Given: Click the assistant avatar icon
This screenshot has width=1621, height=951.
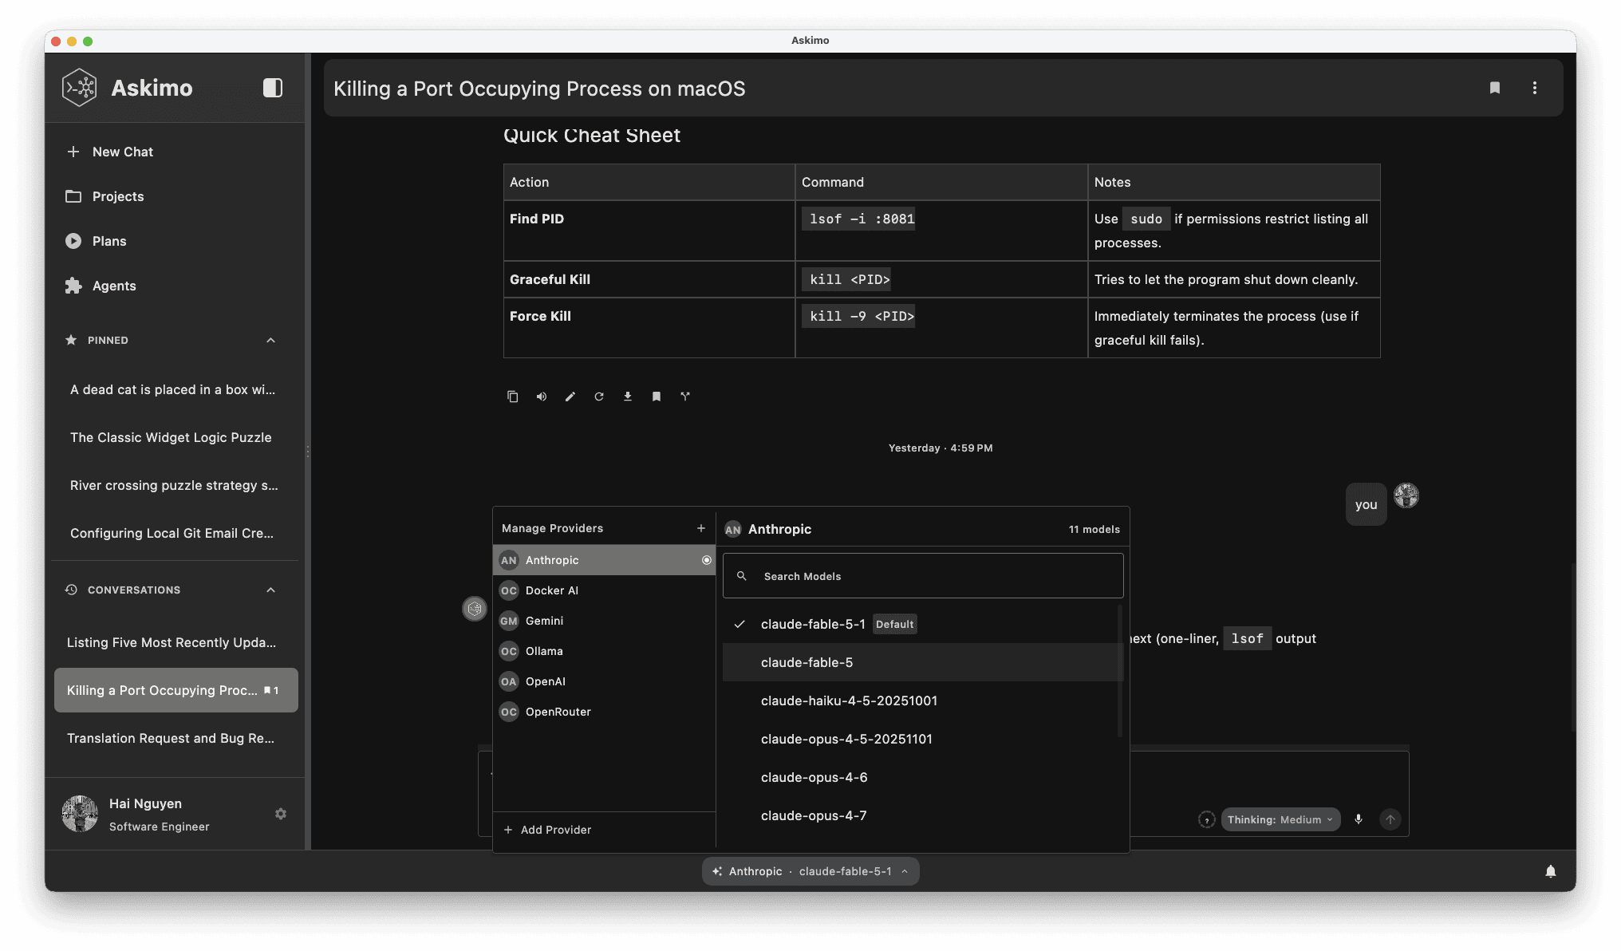Looking at the screenshot, I should point(475,610).
